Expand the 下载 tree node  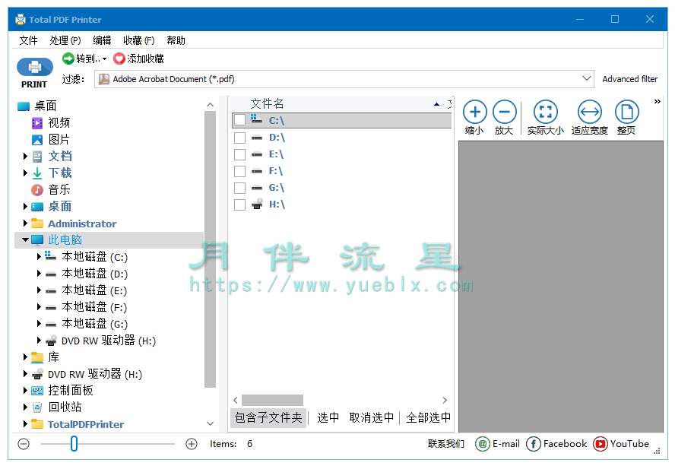click(x=25, y=173)
